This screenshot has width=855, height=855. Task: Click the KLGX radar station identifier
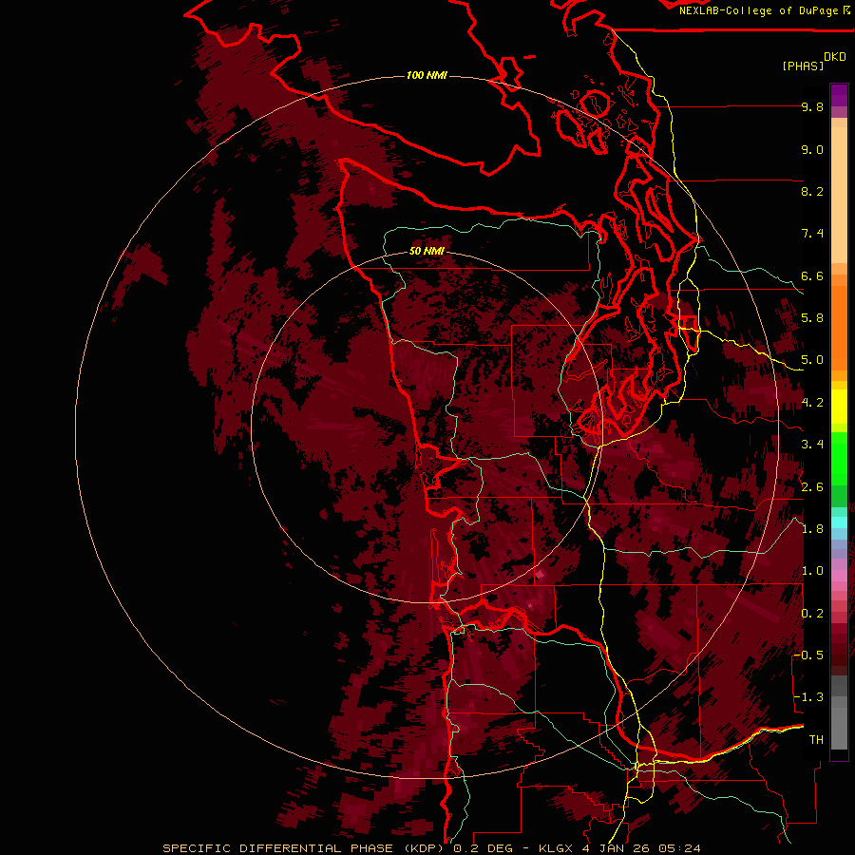tap(556, 848)
